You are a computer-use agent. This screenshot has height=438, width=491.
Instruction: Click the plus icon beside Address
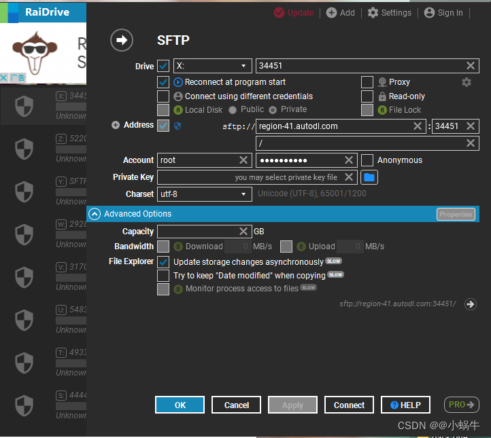pyautogui.click(x=116, y=125)
